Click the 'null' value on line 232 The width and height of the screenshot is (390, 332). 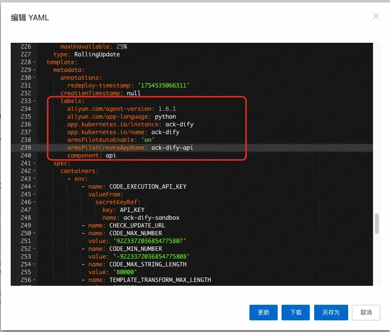tap(134, 93)
